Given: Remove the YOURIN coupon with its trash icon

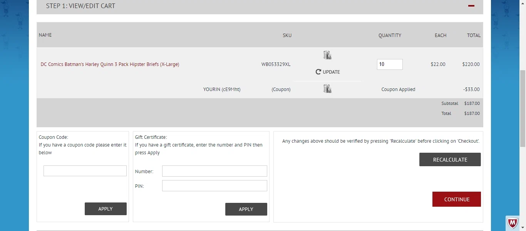Looking at the screenshot, I should (x=327, y=89).
